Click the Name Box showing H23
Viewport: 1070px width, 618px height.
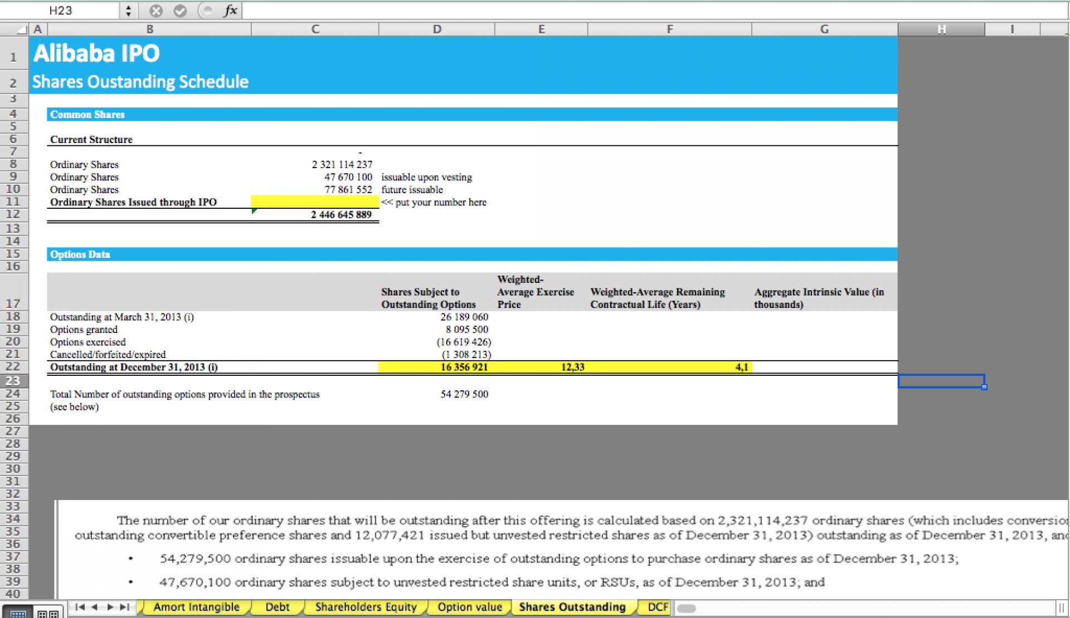(x=60, y=11)
